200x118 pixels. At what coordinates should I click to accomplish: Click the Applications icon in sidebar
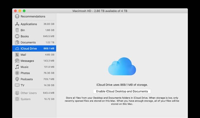pyautogui.click(x=17, y=24)
